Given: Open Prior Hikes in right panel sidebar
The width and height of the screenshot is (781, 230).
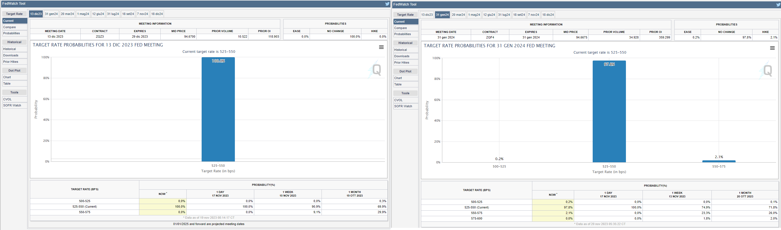Looking at the screenshot, I should pos(405,63).
